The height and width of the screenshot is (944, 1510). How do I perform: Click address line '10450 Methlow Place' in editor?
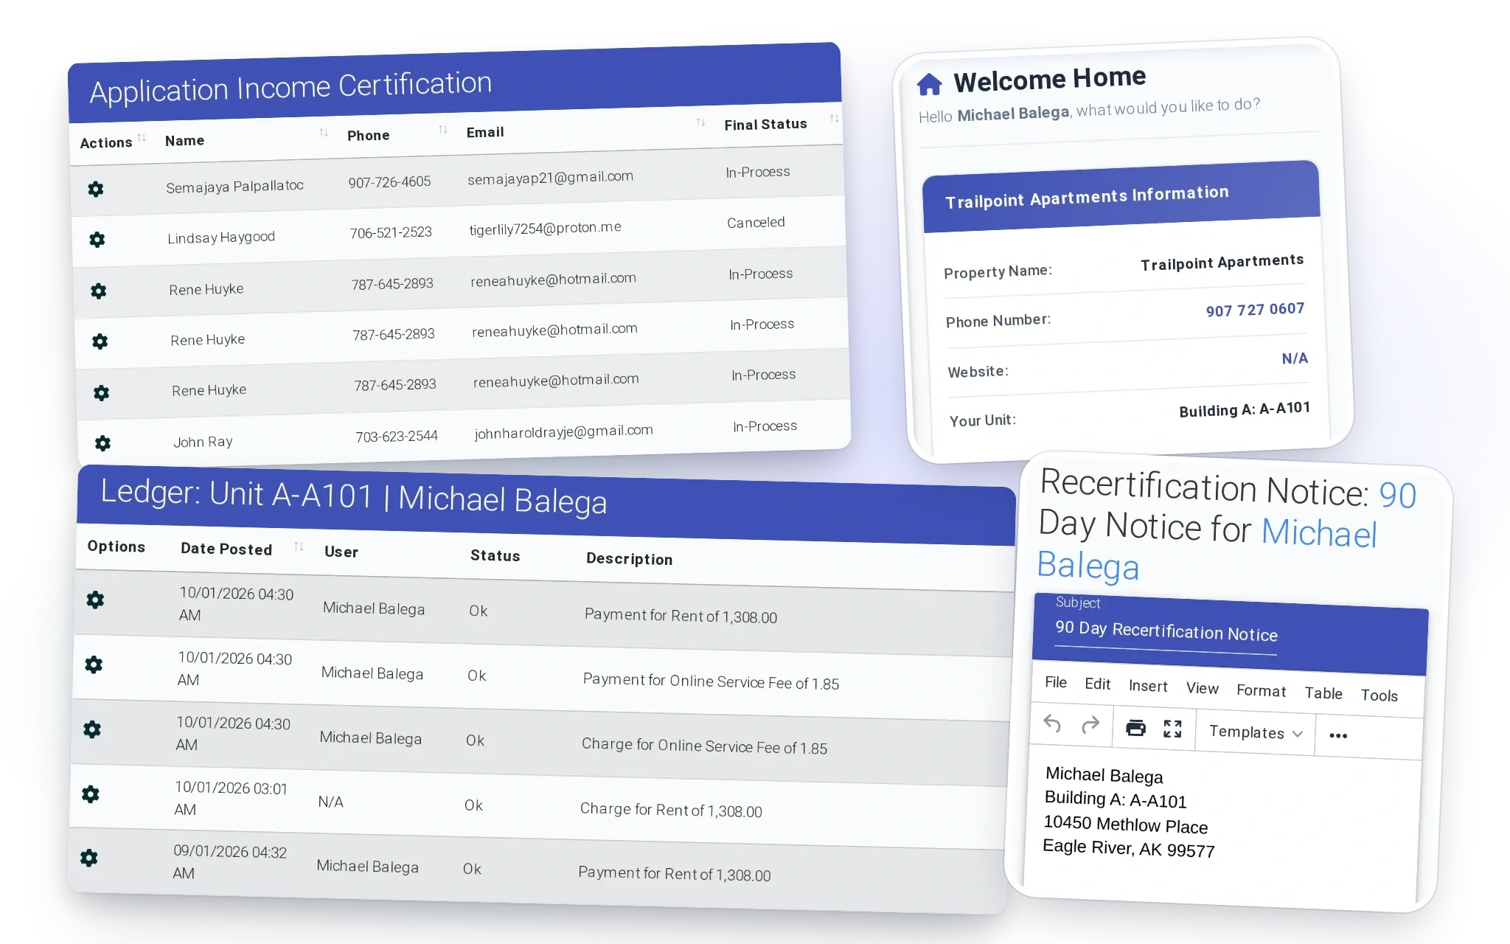click(x=1126, y=825)
